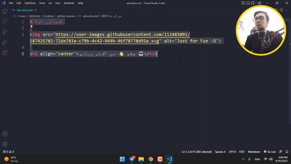Click Ln 5, Col 47 cursor position
Viewport: 291px width, 164px height.
[x=196, y=152]
